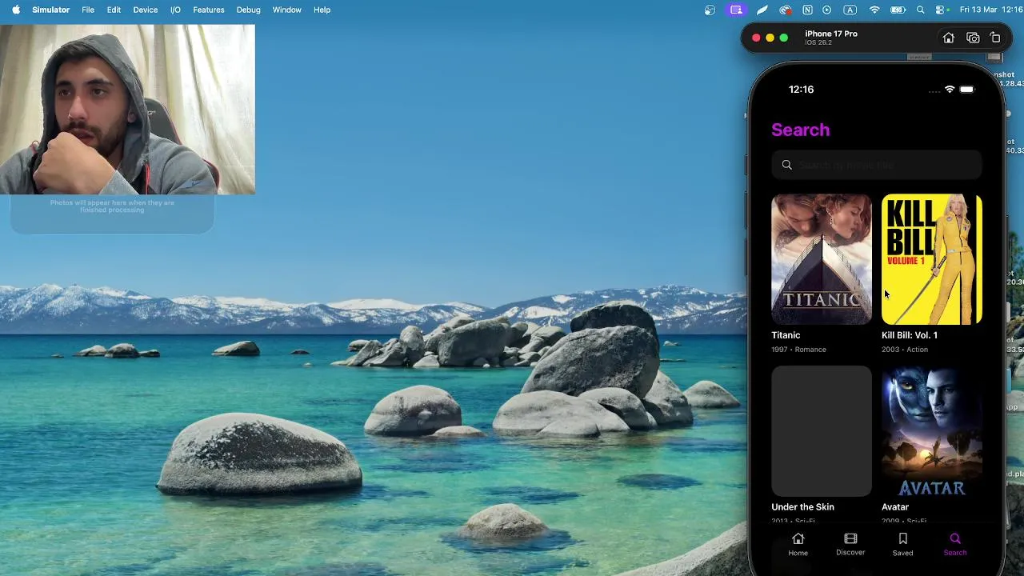Open the Debug menu
This screenshot has width=1024, height=576.
248,10
